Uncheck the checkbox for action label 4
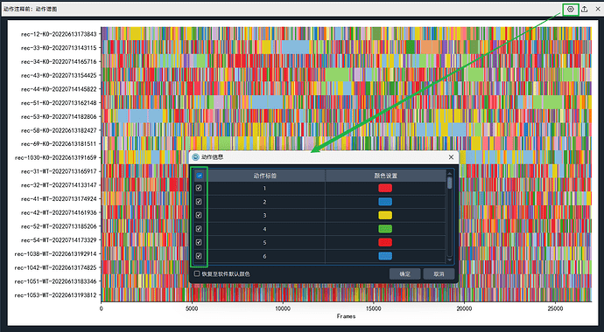 [x=200, y=229]
